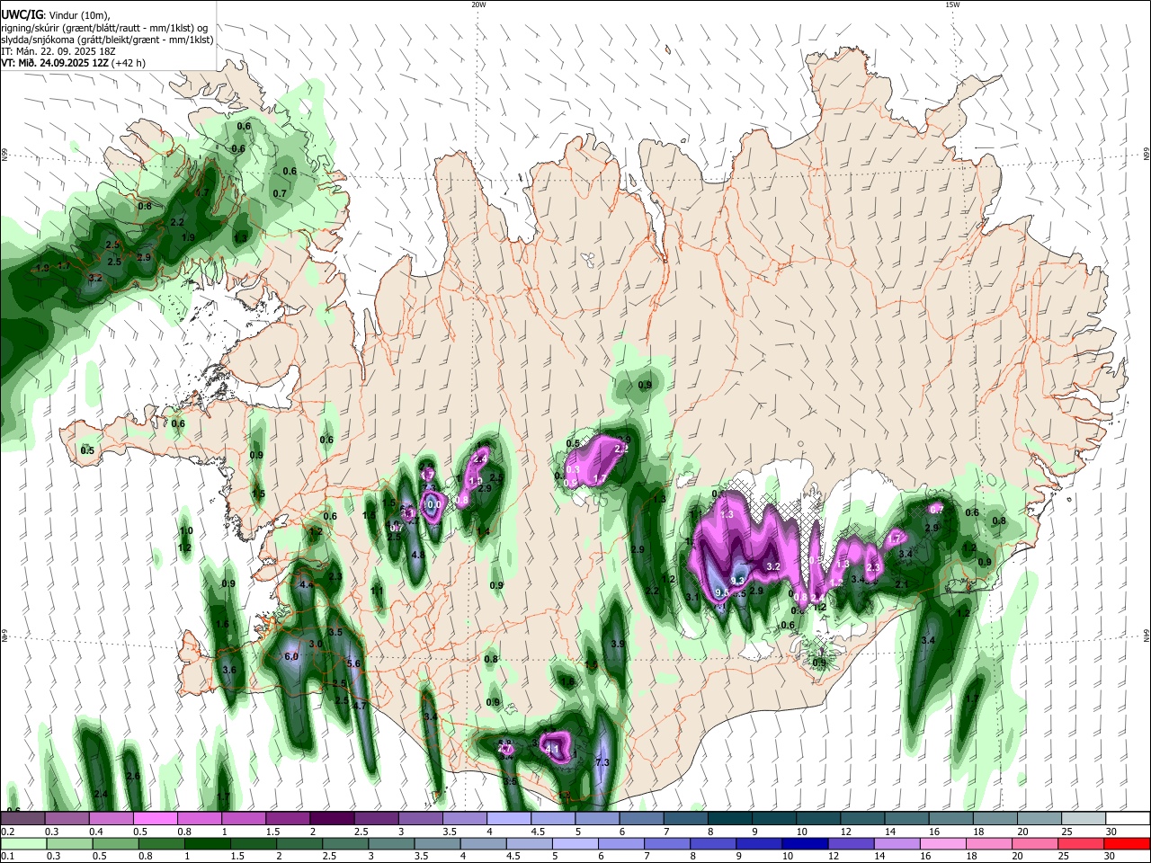The width and height of the screenshot is (1151, 863).
Task: Select the '7.3' precipitation value near south coast
Action: pyautogui.click(x=602, y=762)
